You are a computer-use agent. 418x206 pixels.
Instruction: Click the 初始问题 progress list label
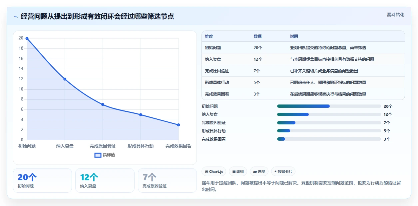210,106
